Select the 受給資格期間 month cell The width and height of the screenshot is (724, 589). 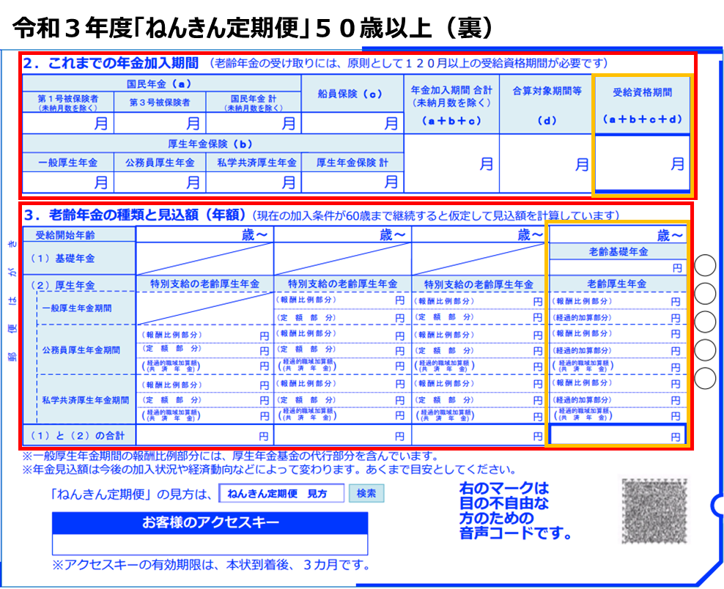coord(641,164)
